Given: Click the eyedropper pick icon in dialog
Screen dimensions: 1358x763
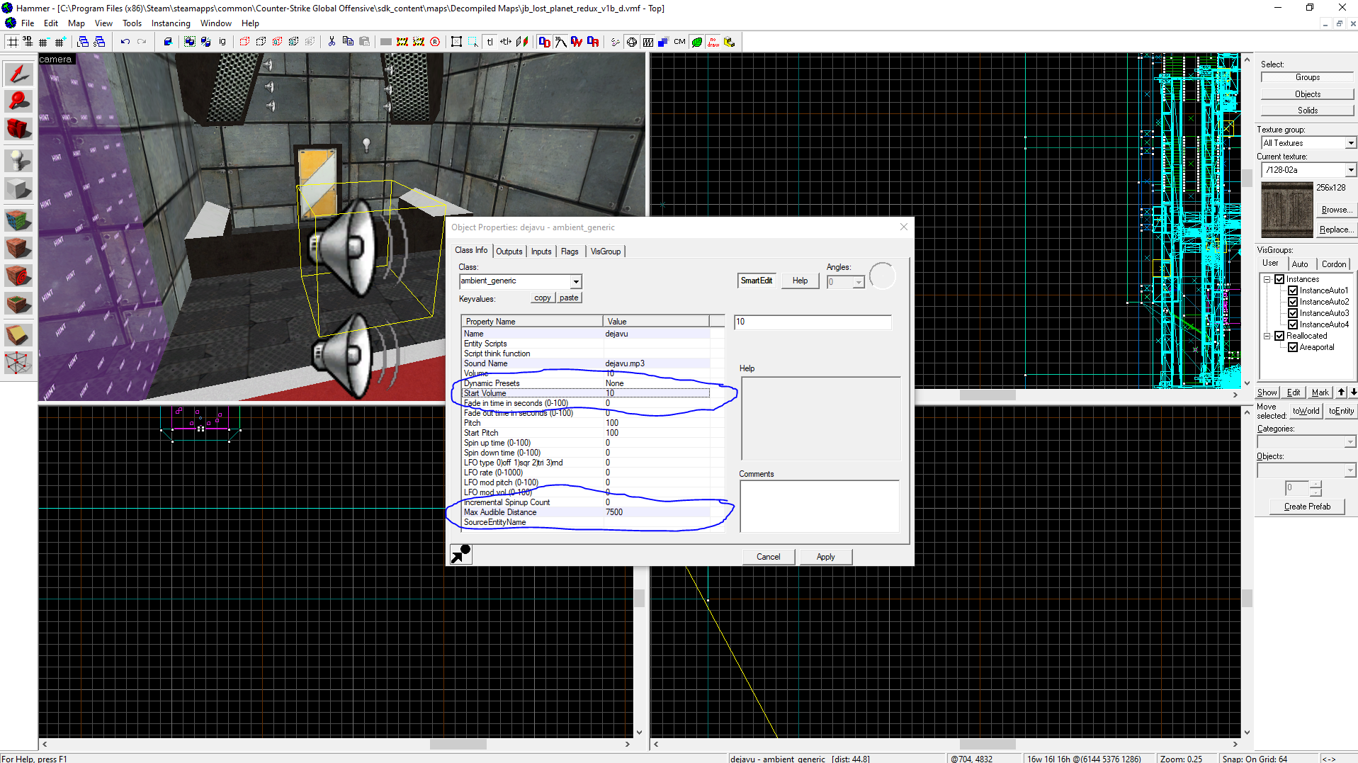Looking at the screenshot, I should tap(461, 554).
